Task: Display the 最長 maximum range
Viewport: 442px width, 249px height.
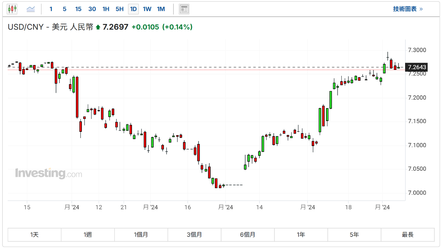Action: point(408,235)
